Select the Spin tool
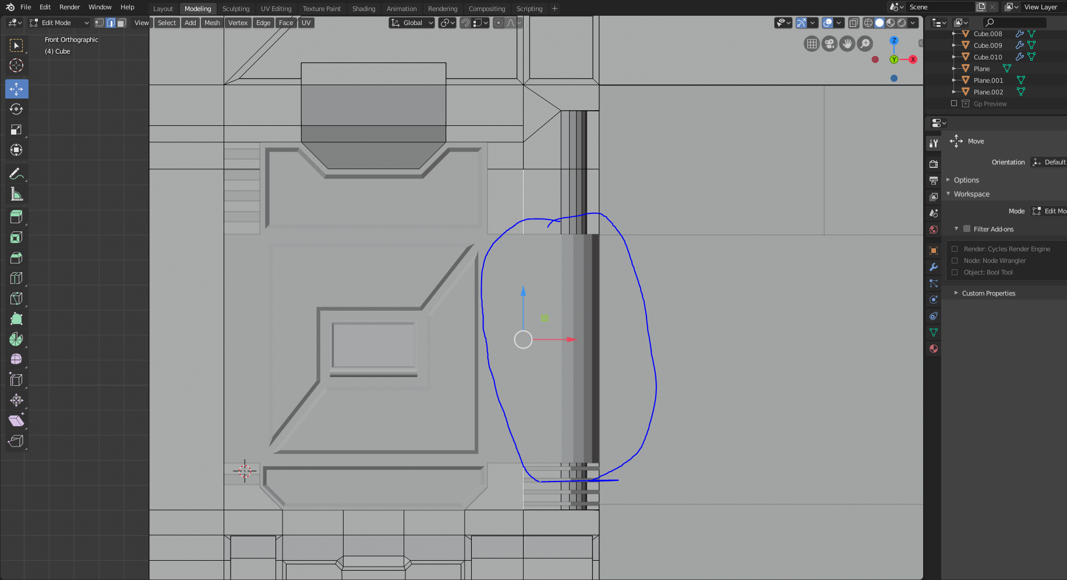The height and width of the screenshot is (580, 1067). click(x=16, y=339)
